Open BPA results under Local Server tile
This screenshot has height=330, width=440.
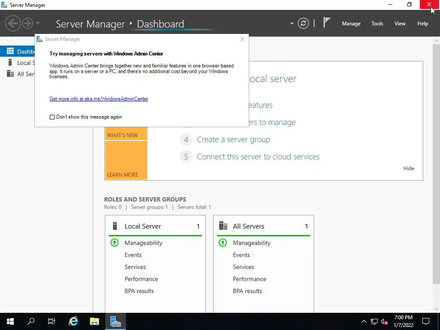tap(139, 291)
